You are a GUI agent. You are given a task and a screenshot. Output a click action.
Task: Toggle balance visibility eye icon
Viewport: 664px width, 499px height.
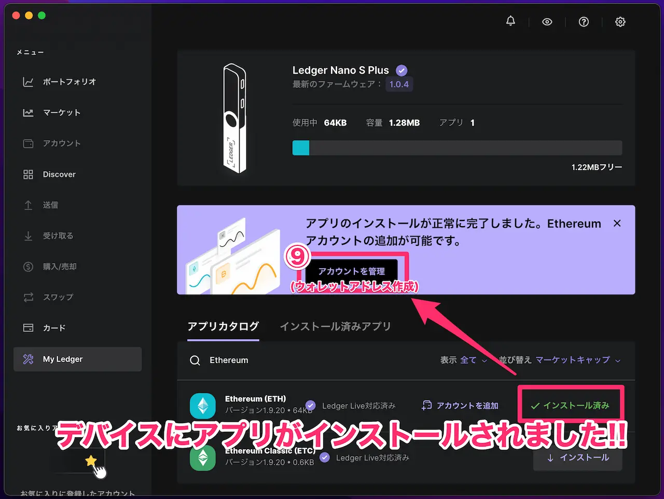pos(547,22)
